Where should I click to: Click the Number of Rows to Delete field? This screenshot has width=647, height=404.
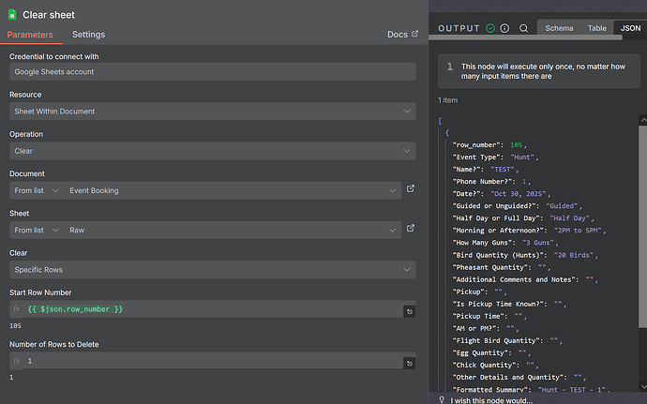(206, 361)
